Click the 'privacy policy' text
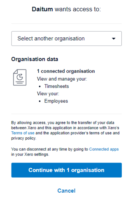 tap(24, 138)
